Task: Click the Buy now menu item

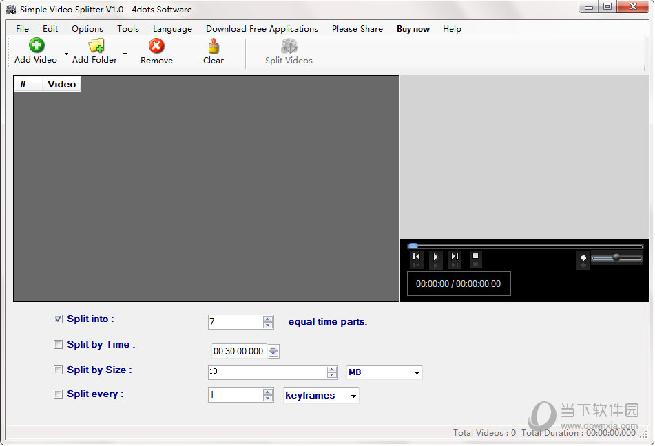Action: point(413,29)
